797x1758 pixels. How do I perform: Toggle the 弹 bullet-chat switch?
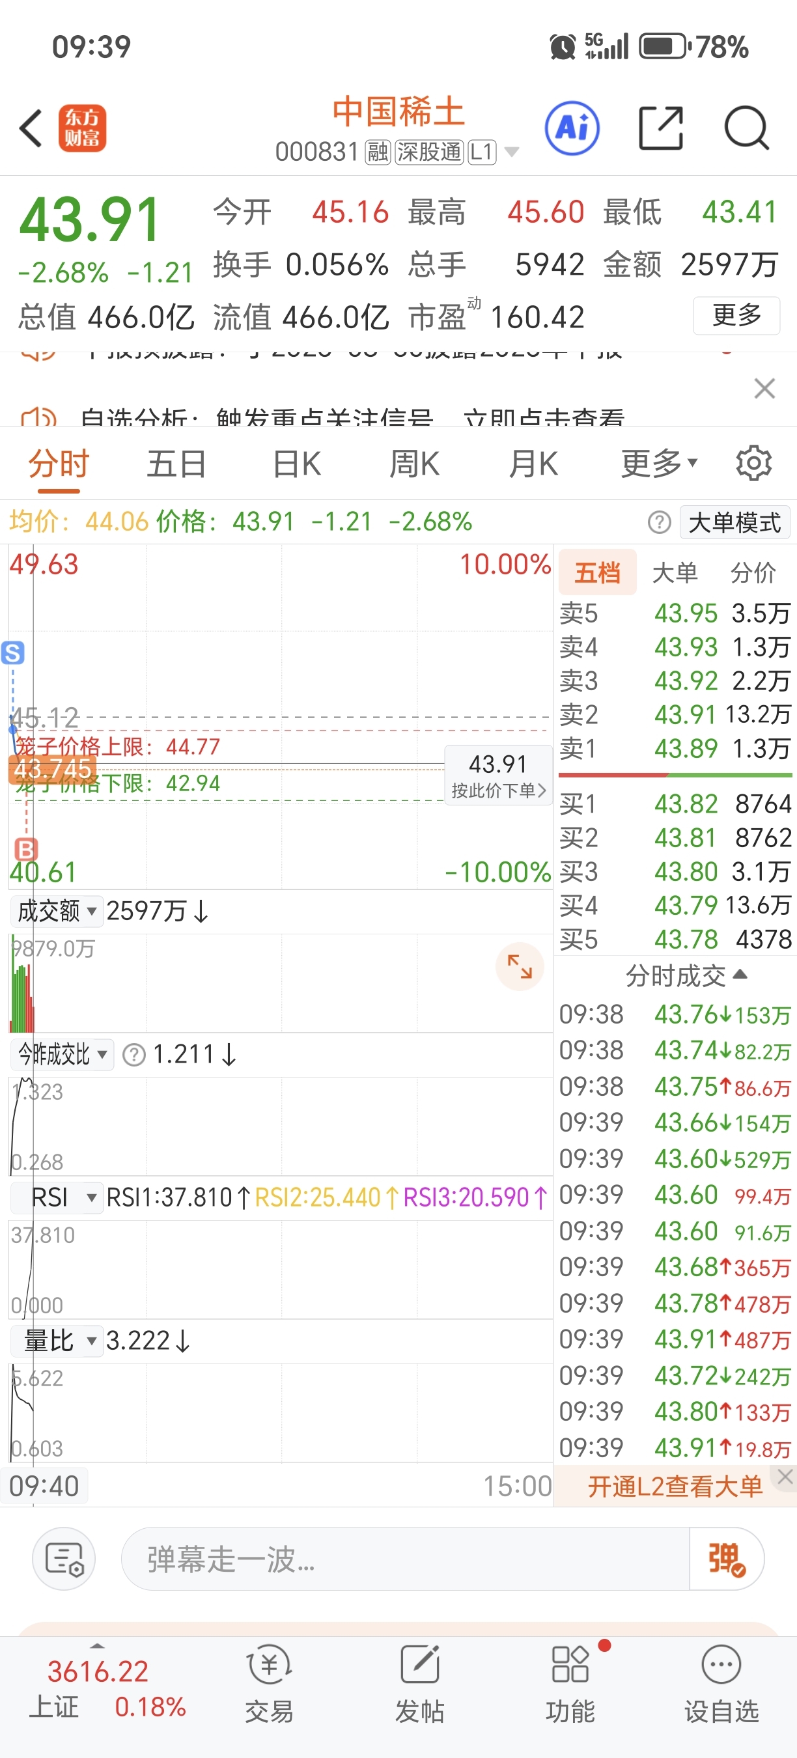tap(726, 1559)
